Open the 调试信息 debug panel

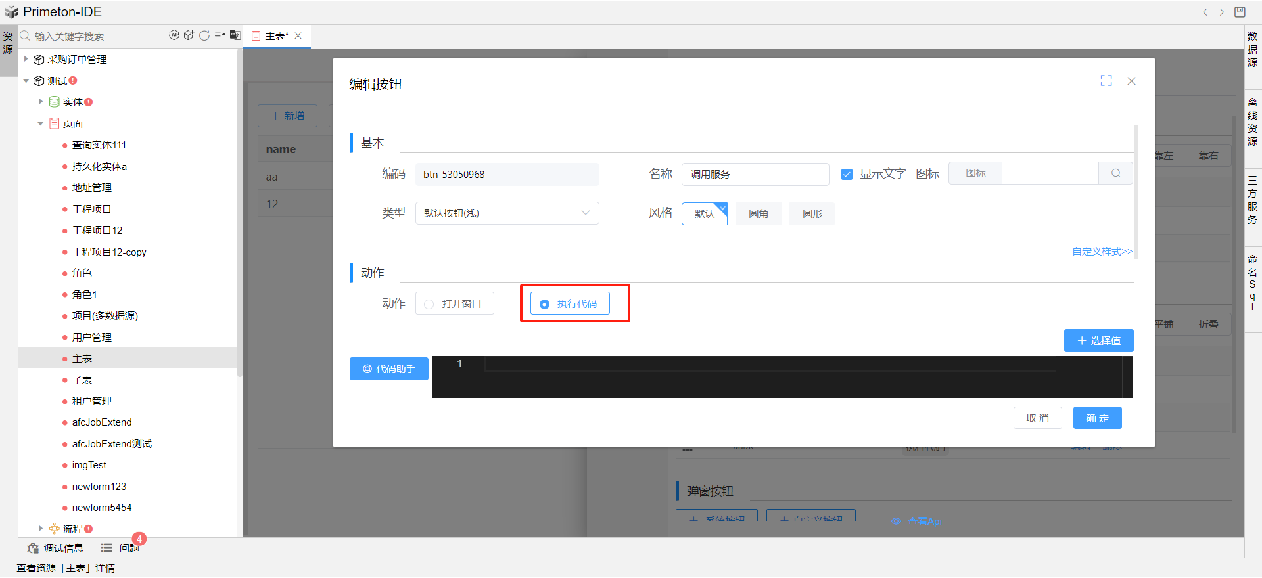(x=56, y=548)
